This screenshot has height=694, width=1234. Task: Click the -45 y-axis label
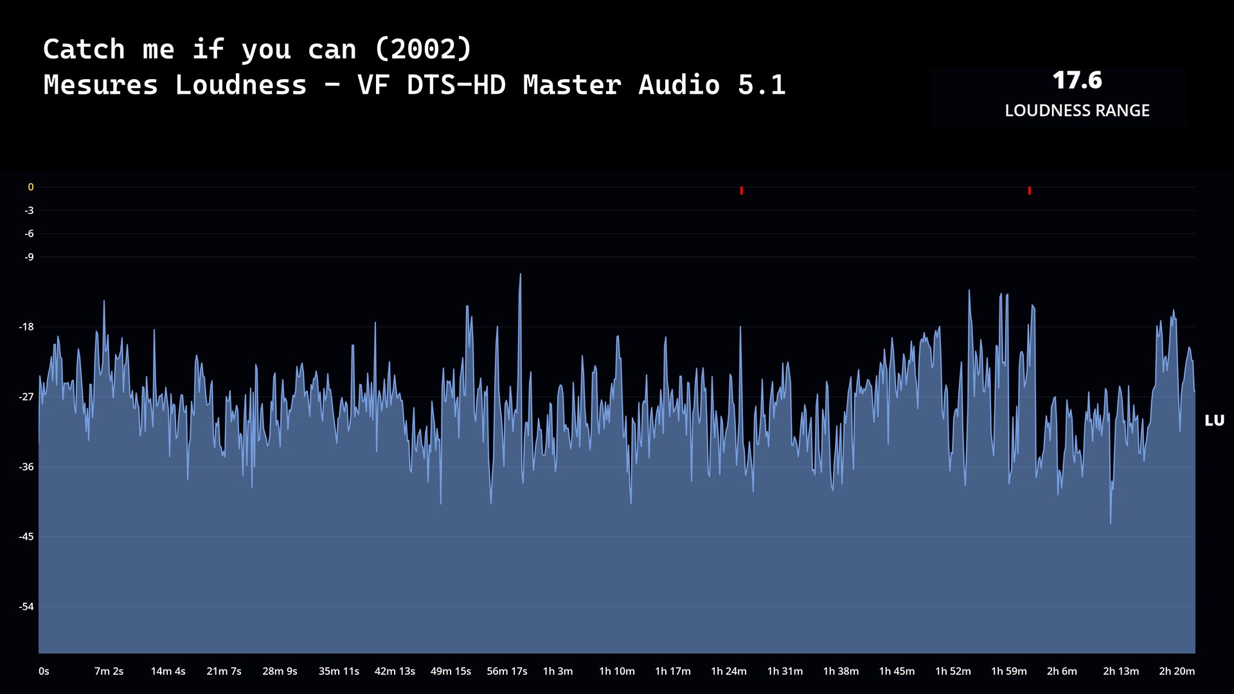point(26,537)
